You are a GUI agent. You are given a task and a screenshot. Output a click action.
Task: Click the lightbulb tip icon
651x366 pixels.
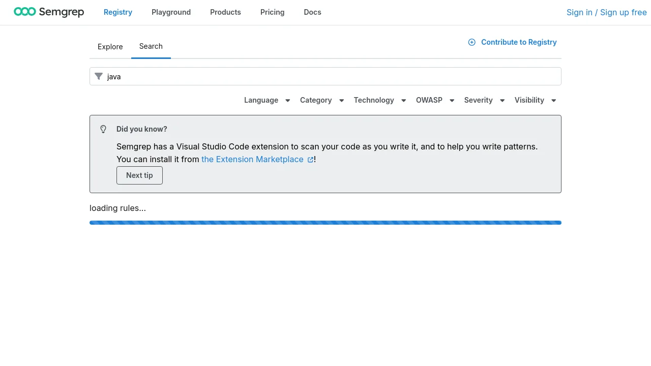[x=103, y=129]
